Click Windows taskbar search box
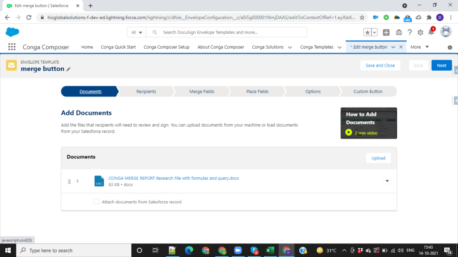458x257 pixels. pos(73,250)
